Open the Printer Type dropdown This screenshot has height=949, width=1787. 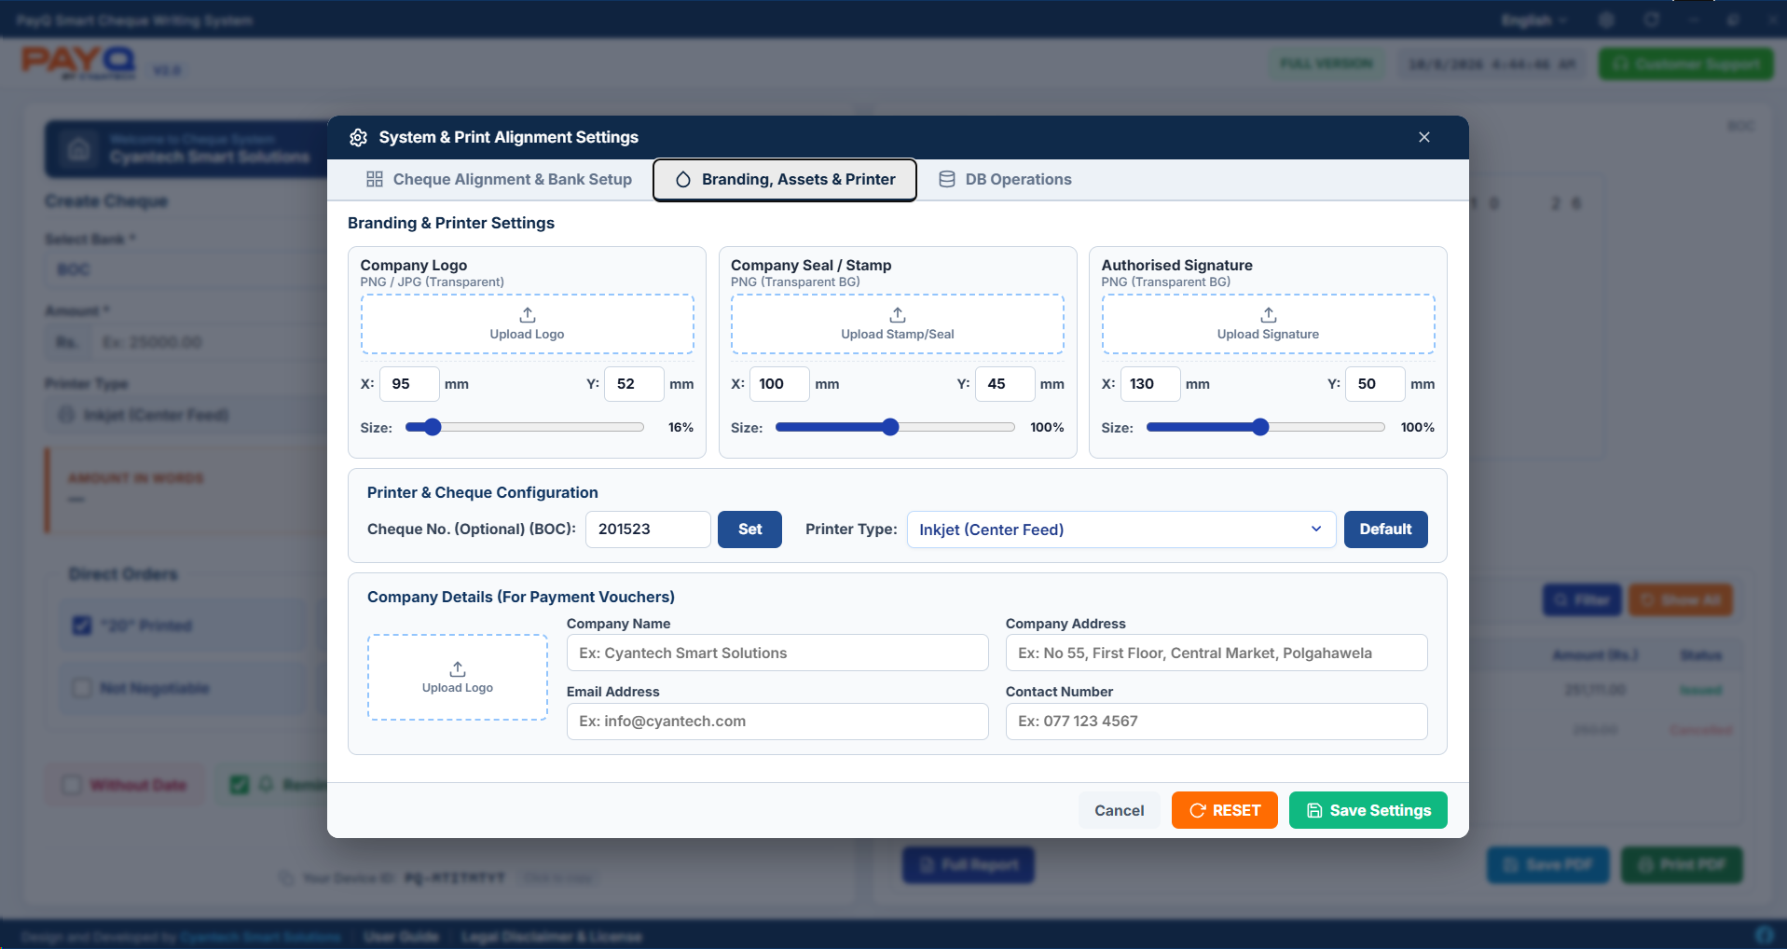[x=1121, y=530]
